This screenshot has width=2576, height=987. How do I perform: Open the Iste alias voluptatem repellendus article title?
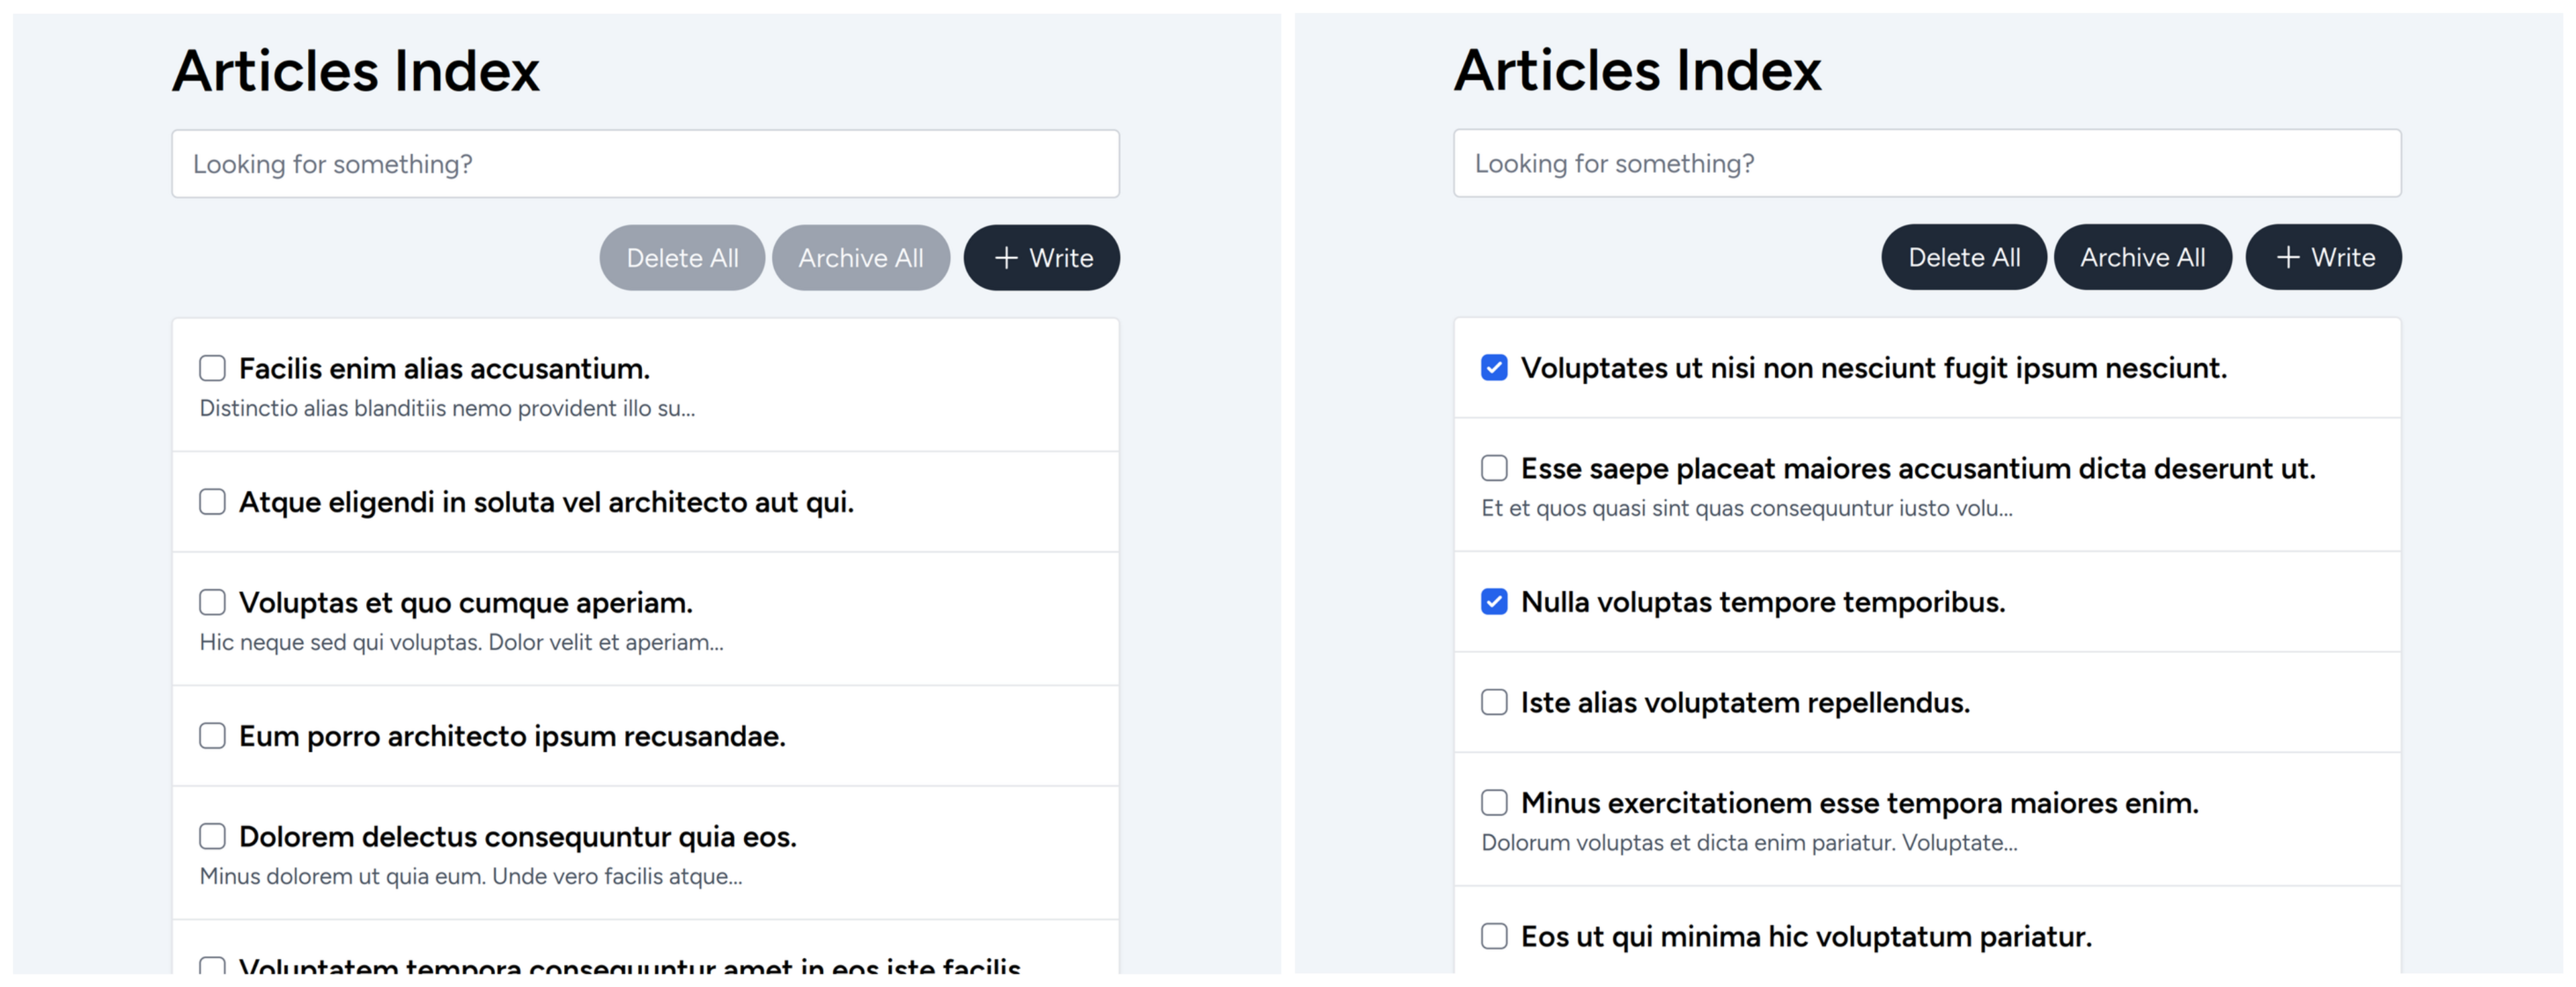click(x=1745, y=702)
